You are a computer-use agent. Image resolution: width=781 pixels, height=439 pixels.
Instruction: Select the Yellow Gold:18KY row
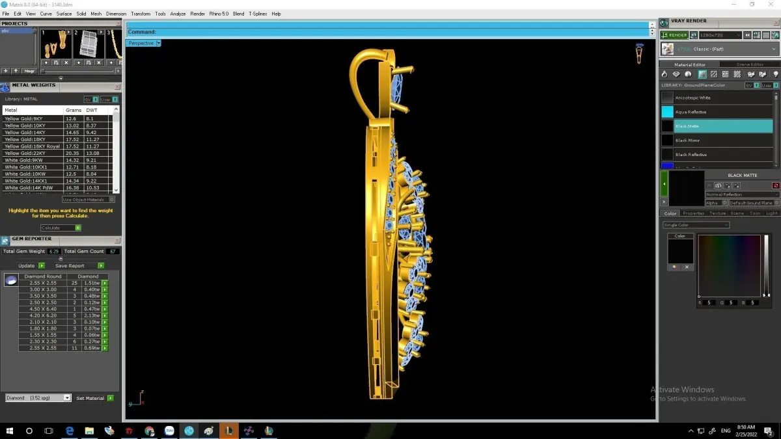[x=57, y=140]
